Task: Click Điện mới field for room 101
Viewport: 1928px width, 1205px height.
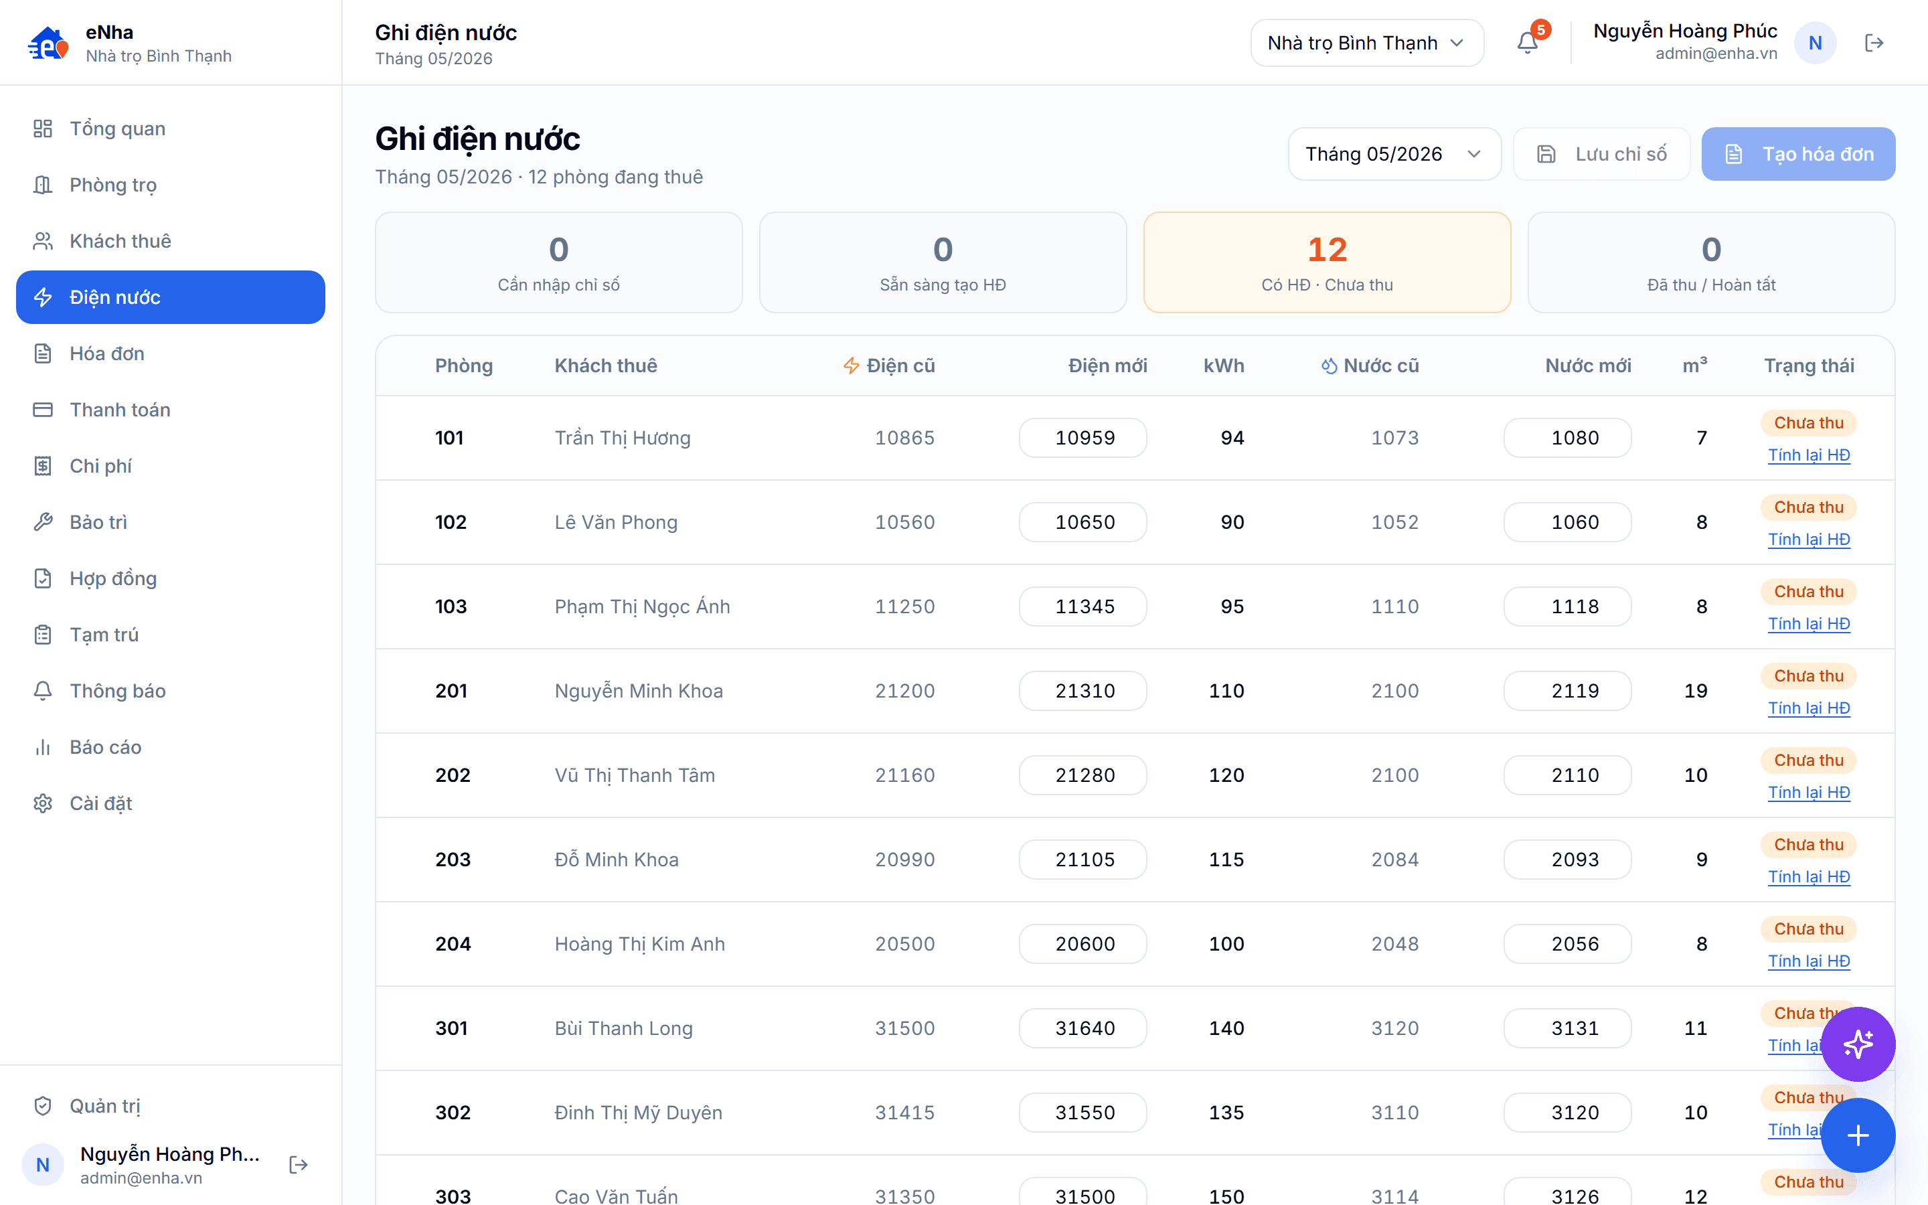Action: click(1082, 438)
